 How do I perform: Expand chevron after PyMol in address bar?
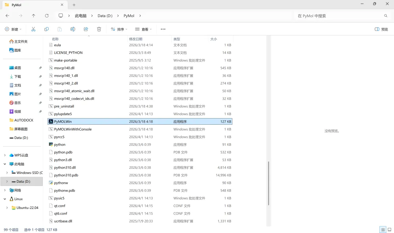coord(140,16)
